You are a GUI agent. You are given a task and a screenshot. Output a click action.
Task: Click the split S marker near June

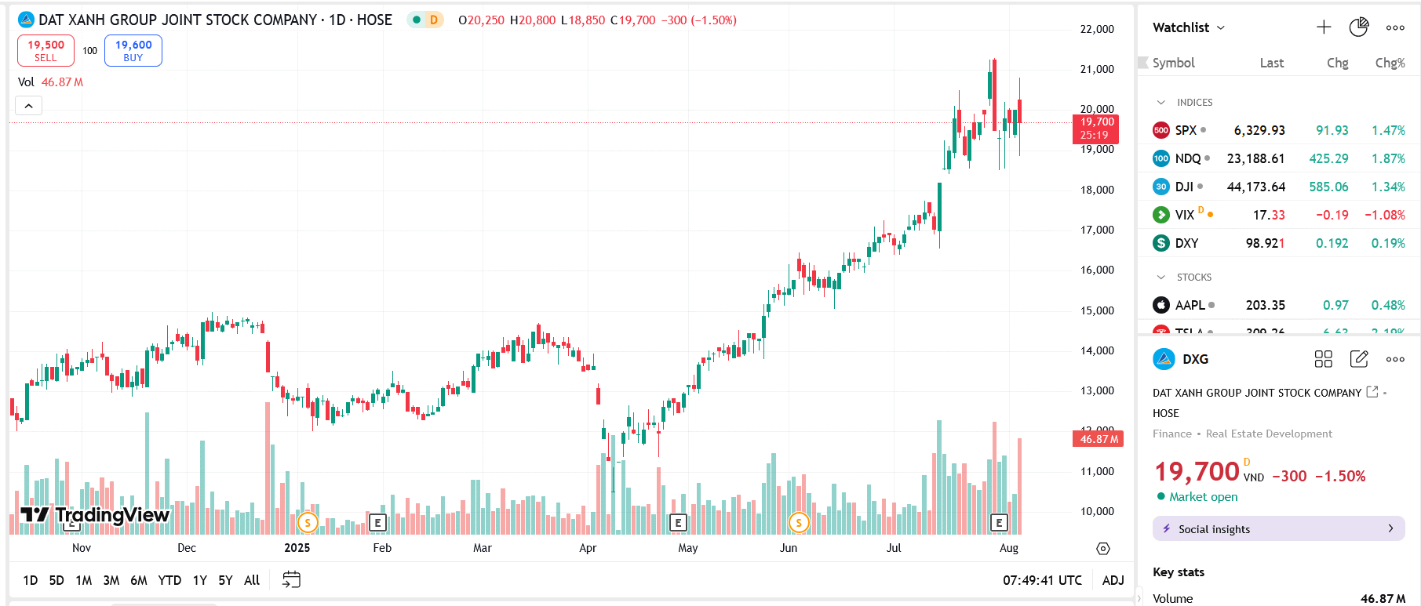click(799, 522)
